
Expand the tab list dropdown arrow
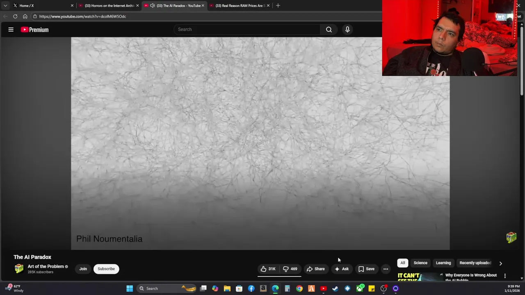point(5,6)
